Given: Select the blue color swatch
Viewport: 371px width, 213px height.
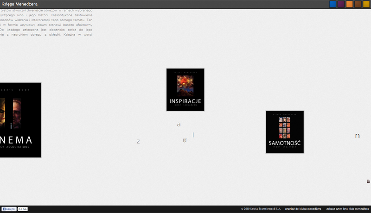Looking at the screenshot, I should click(x=333, y=4).
